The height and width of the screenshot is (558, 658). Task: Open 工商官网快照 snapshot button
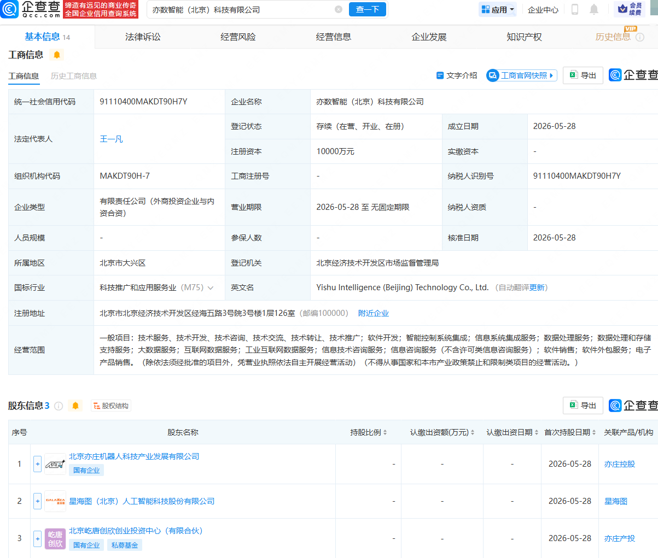(x=522, y=75)
